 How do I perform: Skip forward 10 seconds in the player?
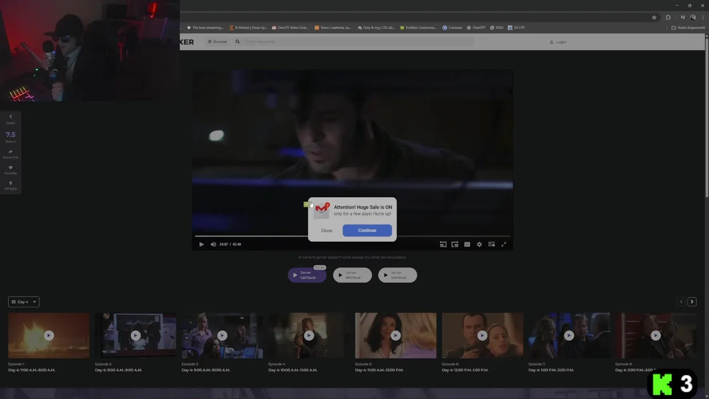click(455, 244)
